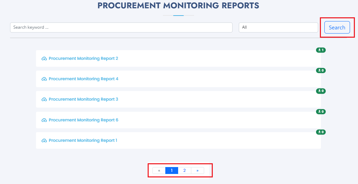This screenshot has width=358, height=184.
Task: Focus the Search keyword input field
Action: click(121, 27)
